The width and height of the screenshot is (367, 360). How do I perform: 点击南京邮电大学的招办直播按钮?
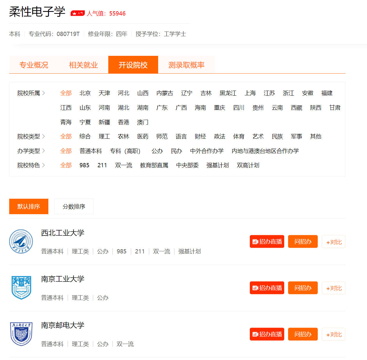click(x=267, y=334)
